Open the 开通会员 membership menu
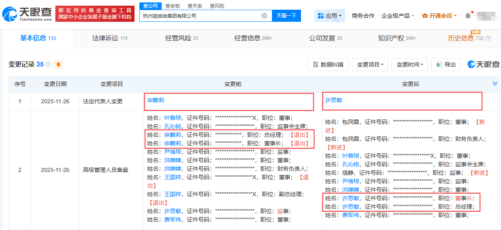 pos(440,16)
